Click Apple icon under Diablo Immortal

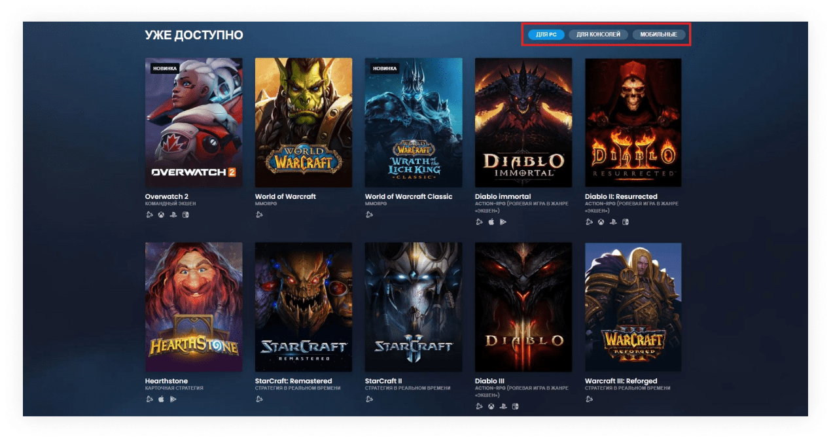pyautogui.click(x=491, y=222)
